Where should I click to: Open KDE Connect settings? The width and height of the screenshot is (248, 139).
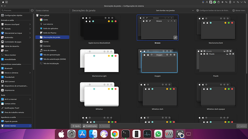(x=16, y=81)
